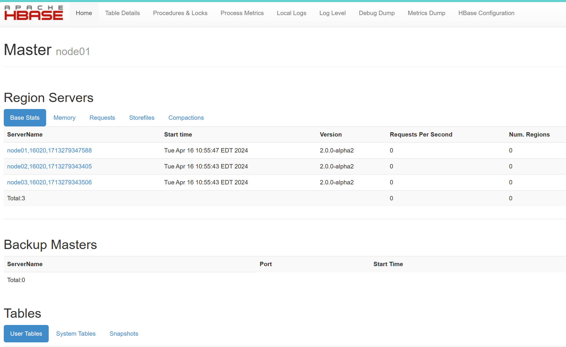
Task: Show the Compactions tab
Action: click(x=186, y=118)
